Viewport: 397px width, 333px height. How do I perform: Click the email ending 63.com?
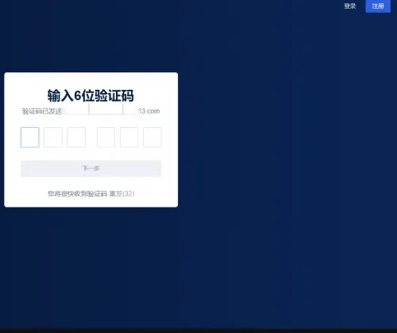[x=148, y=111]
